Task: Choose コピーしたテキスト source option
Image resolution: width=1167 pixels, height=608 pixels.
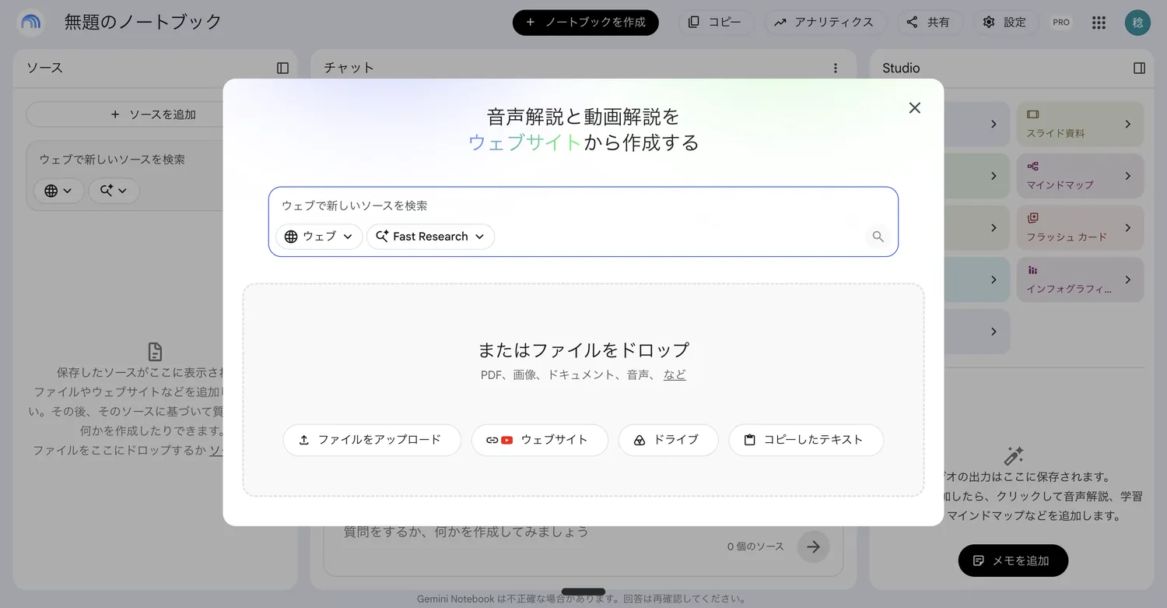Action: [x=805, y=440]
